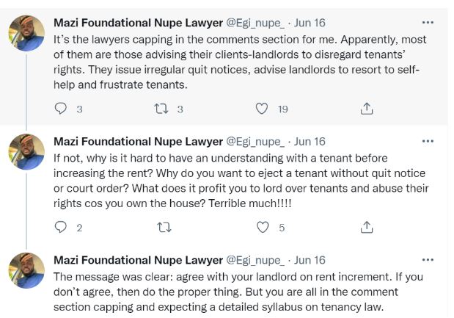Open Jun 16 timestamp of the third tweet

pos(308,260)
